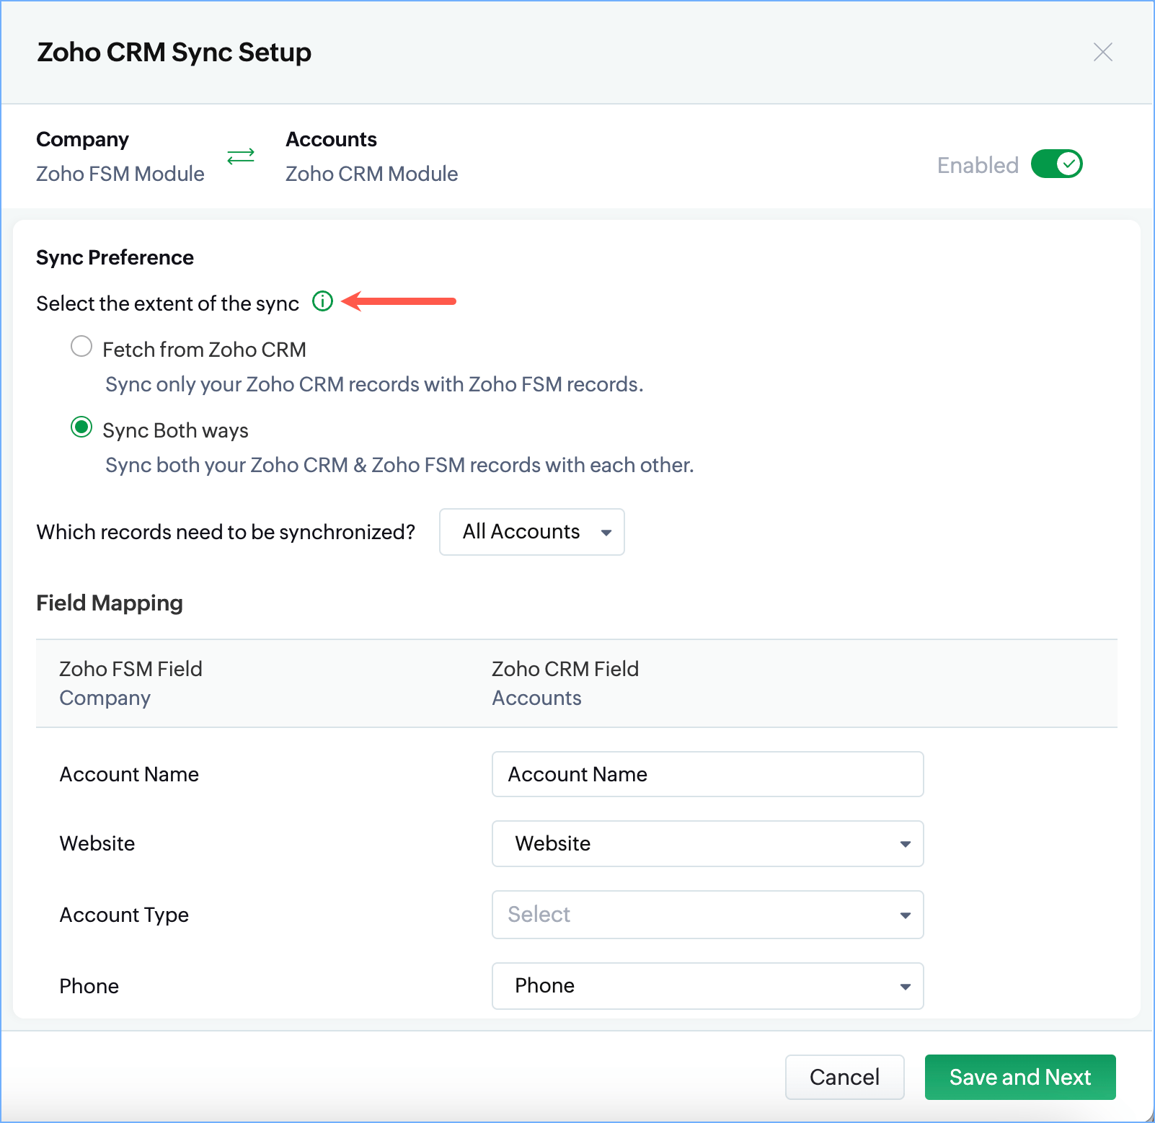Click the two-way sync arrows icon

point(241,156)
